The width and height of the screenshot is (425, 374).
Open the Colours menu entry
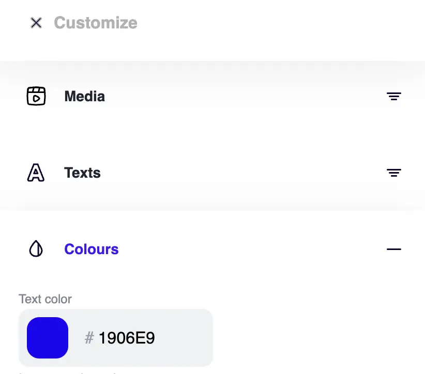coord(91,249)
